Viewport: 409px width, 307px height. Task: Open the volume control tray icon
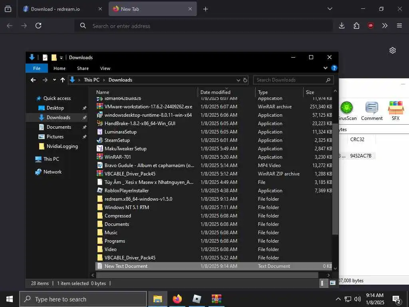point(357,299)
